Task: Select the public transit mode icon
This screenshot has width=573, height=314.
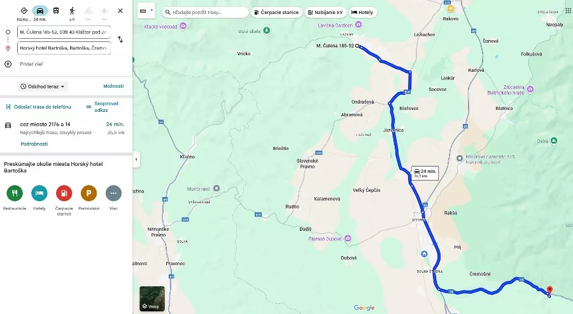Action: [x=56, y=11]
